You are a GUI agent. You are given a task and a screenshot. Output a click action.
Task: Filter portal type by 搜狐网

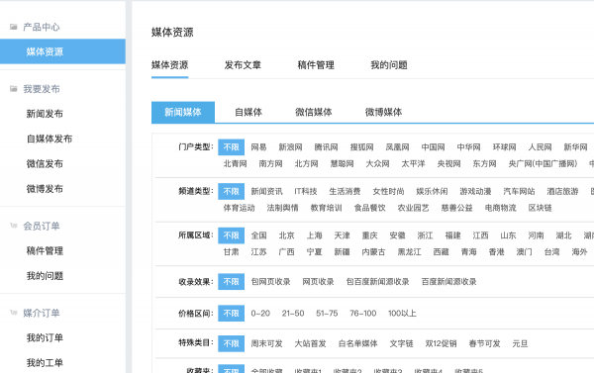pyautogui.click(x=361, y=147)
